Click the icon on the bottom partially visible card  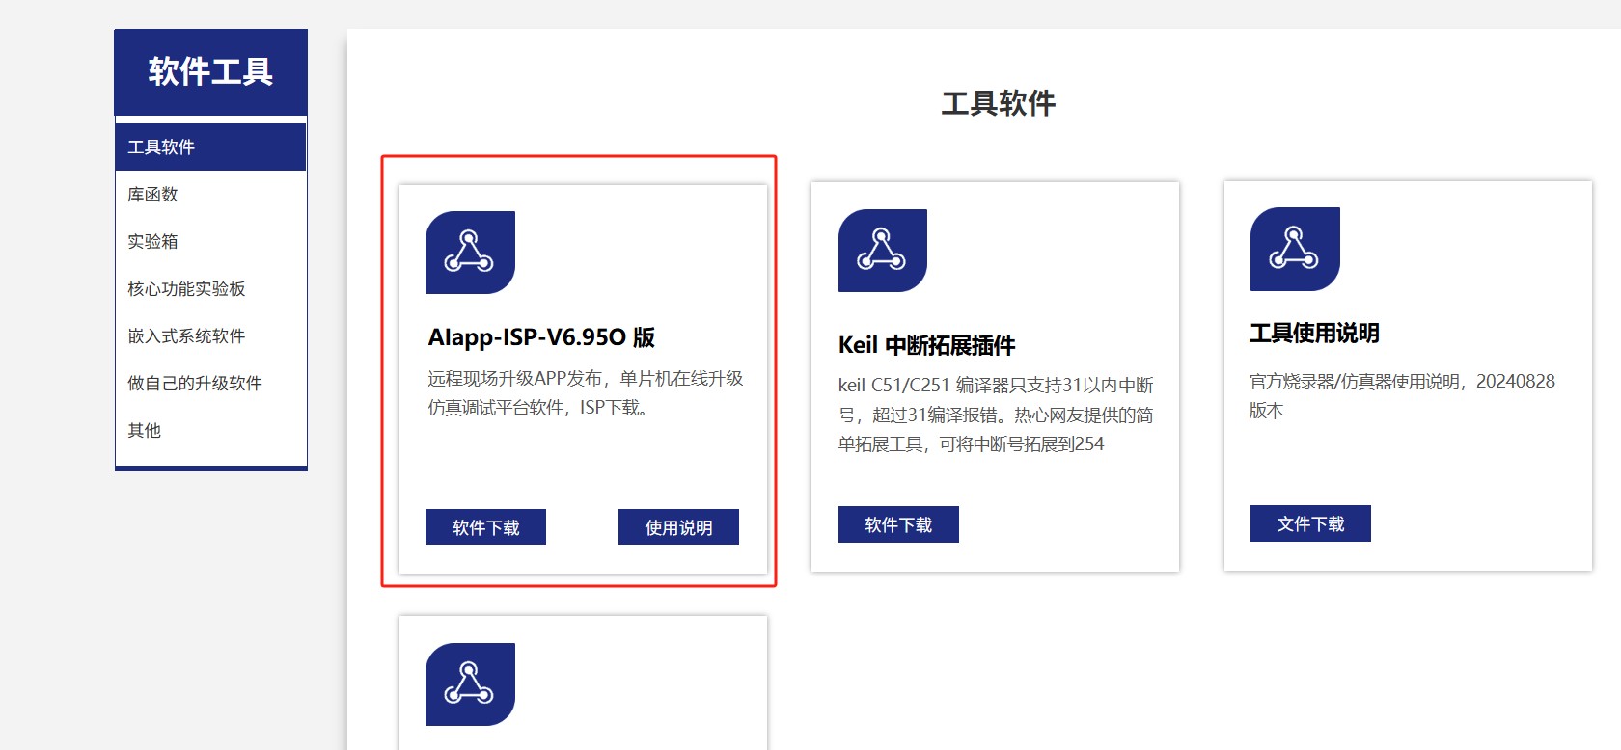[x=470, y=684]
